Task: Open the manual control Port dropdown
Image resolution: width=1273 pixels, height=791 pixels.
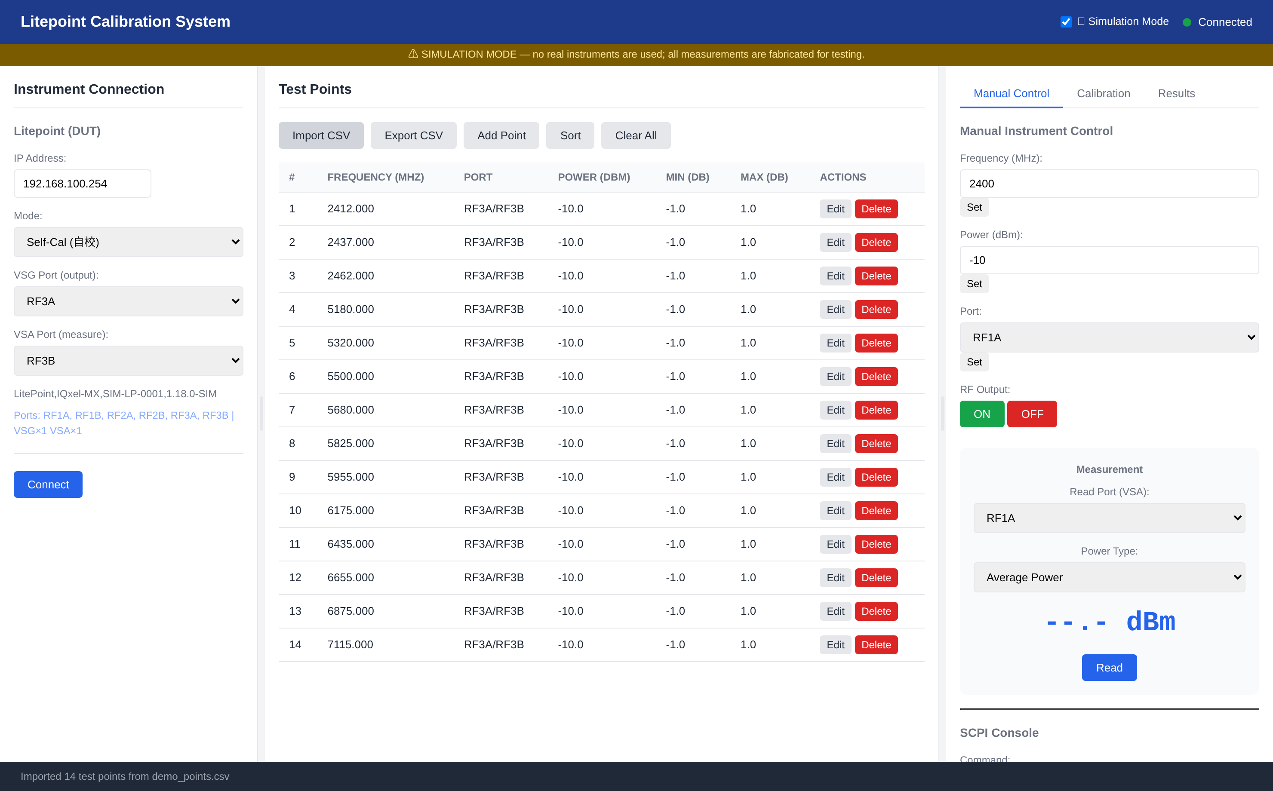Action: pos(1109,337)
